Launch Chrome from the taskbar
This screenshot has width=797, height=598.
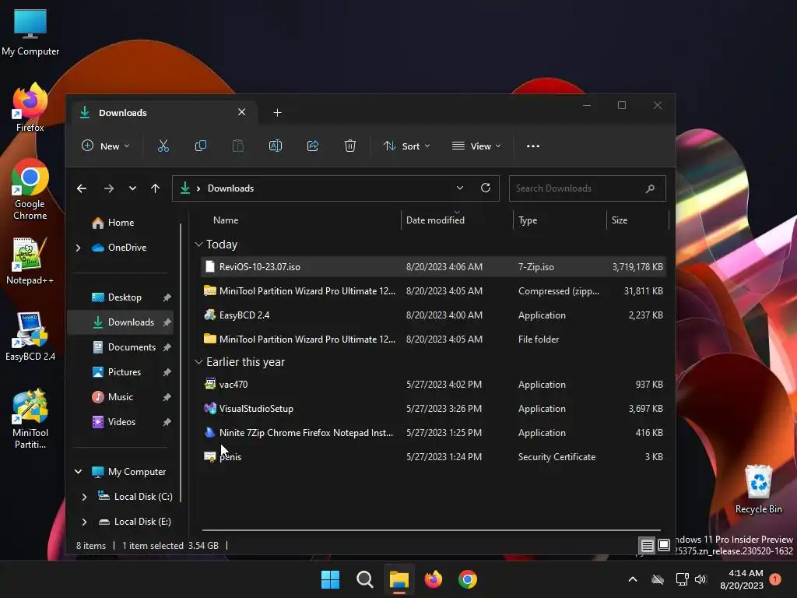468,579
